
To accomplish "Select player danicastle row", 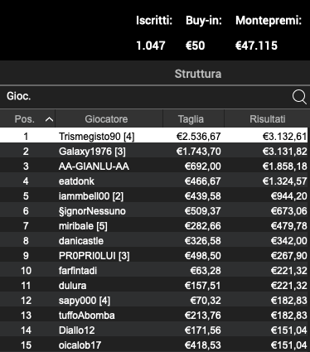I will (153, 241).
